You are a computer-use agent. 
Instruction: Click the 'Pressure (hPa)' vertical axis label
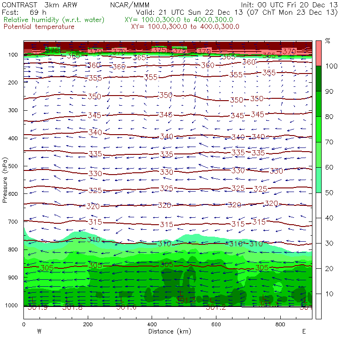[x=5, y=180]
